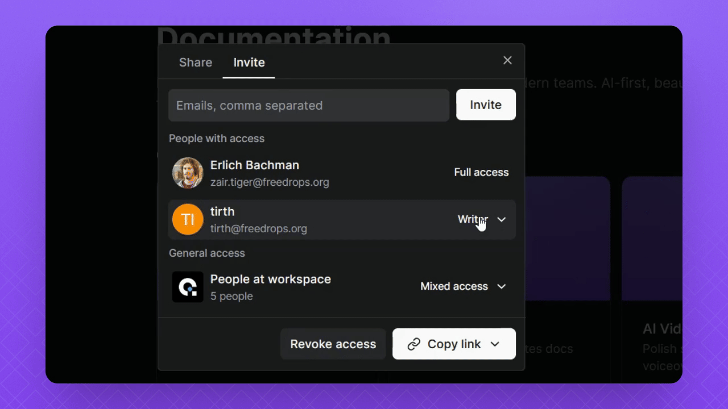Click the Full access label
This screenshot has height=409, width=728.
click(481, 172)
